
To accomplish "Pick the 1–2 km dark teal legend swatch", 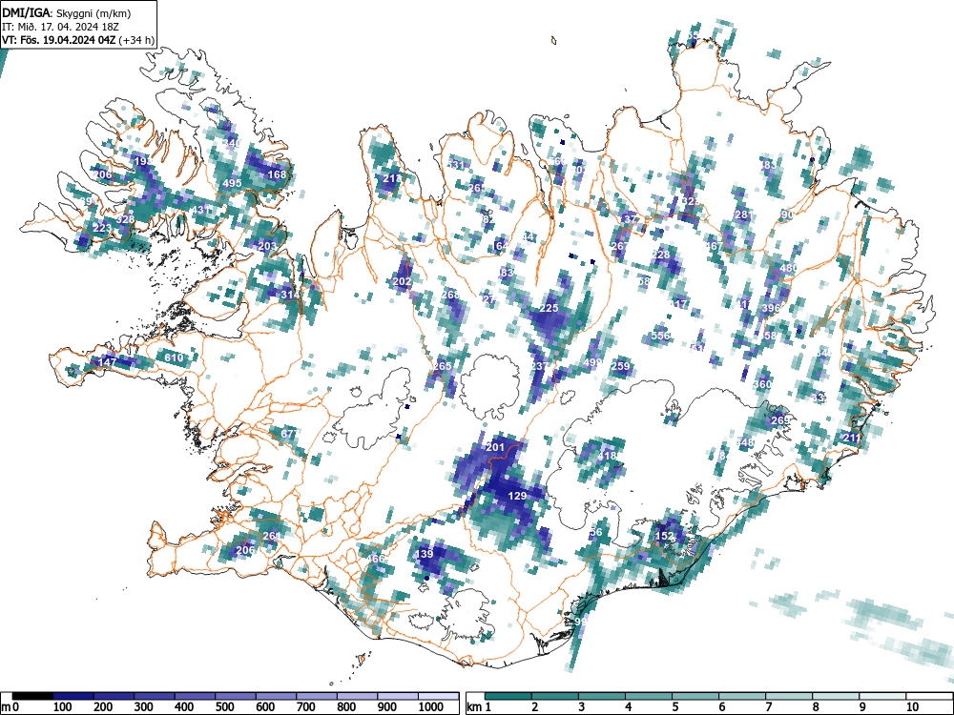I will [x=508, y=696].
